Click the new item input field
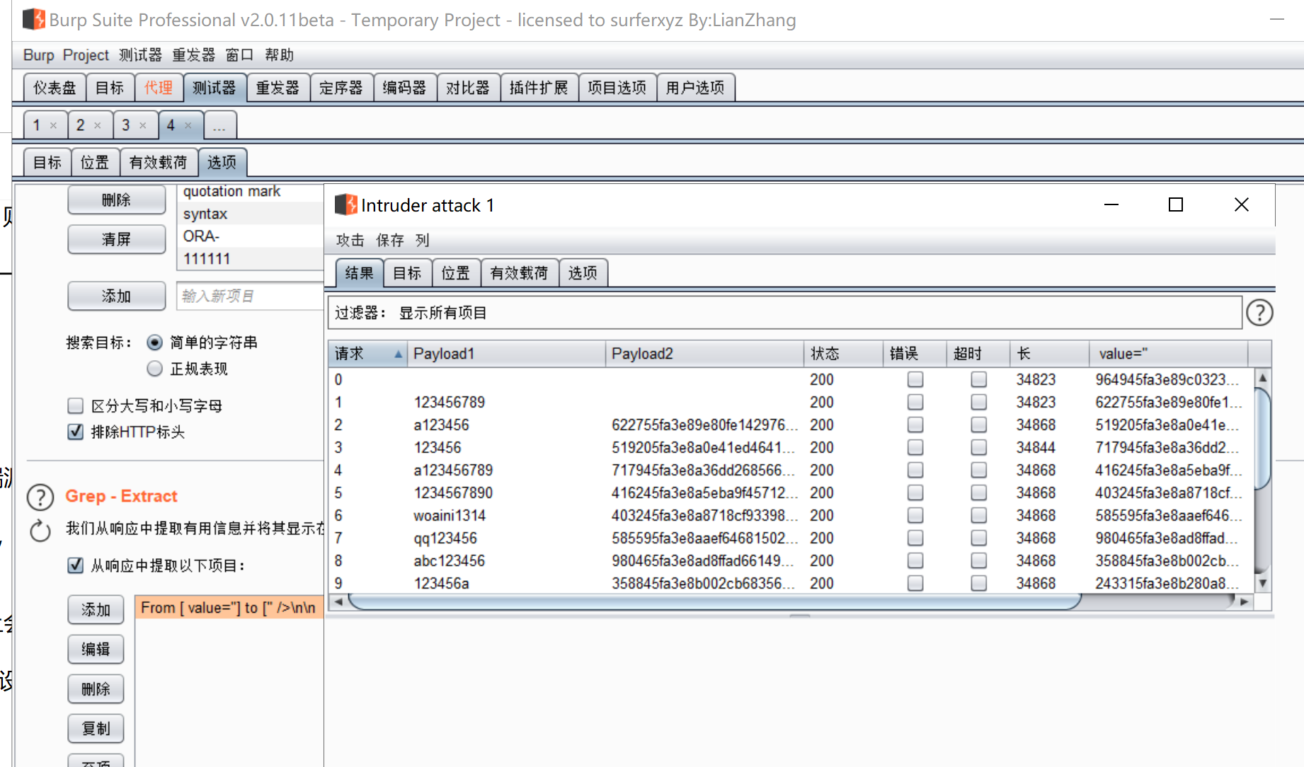 pos(250,296)
